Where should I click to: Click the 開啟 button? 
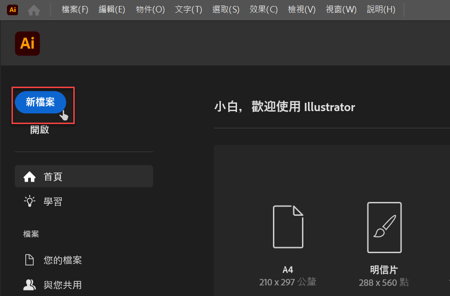pos(40,130)
